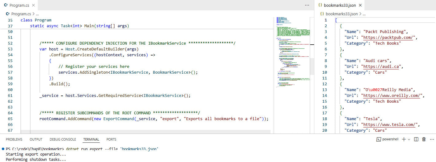Switch to the DEBUG CONSOLE panel tab
This screenshot has height=162, width=436.
point(63,139)
